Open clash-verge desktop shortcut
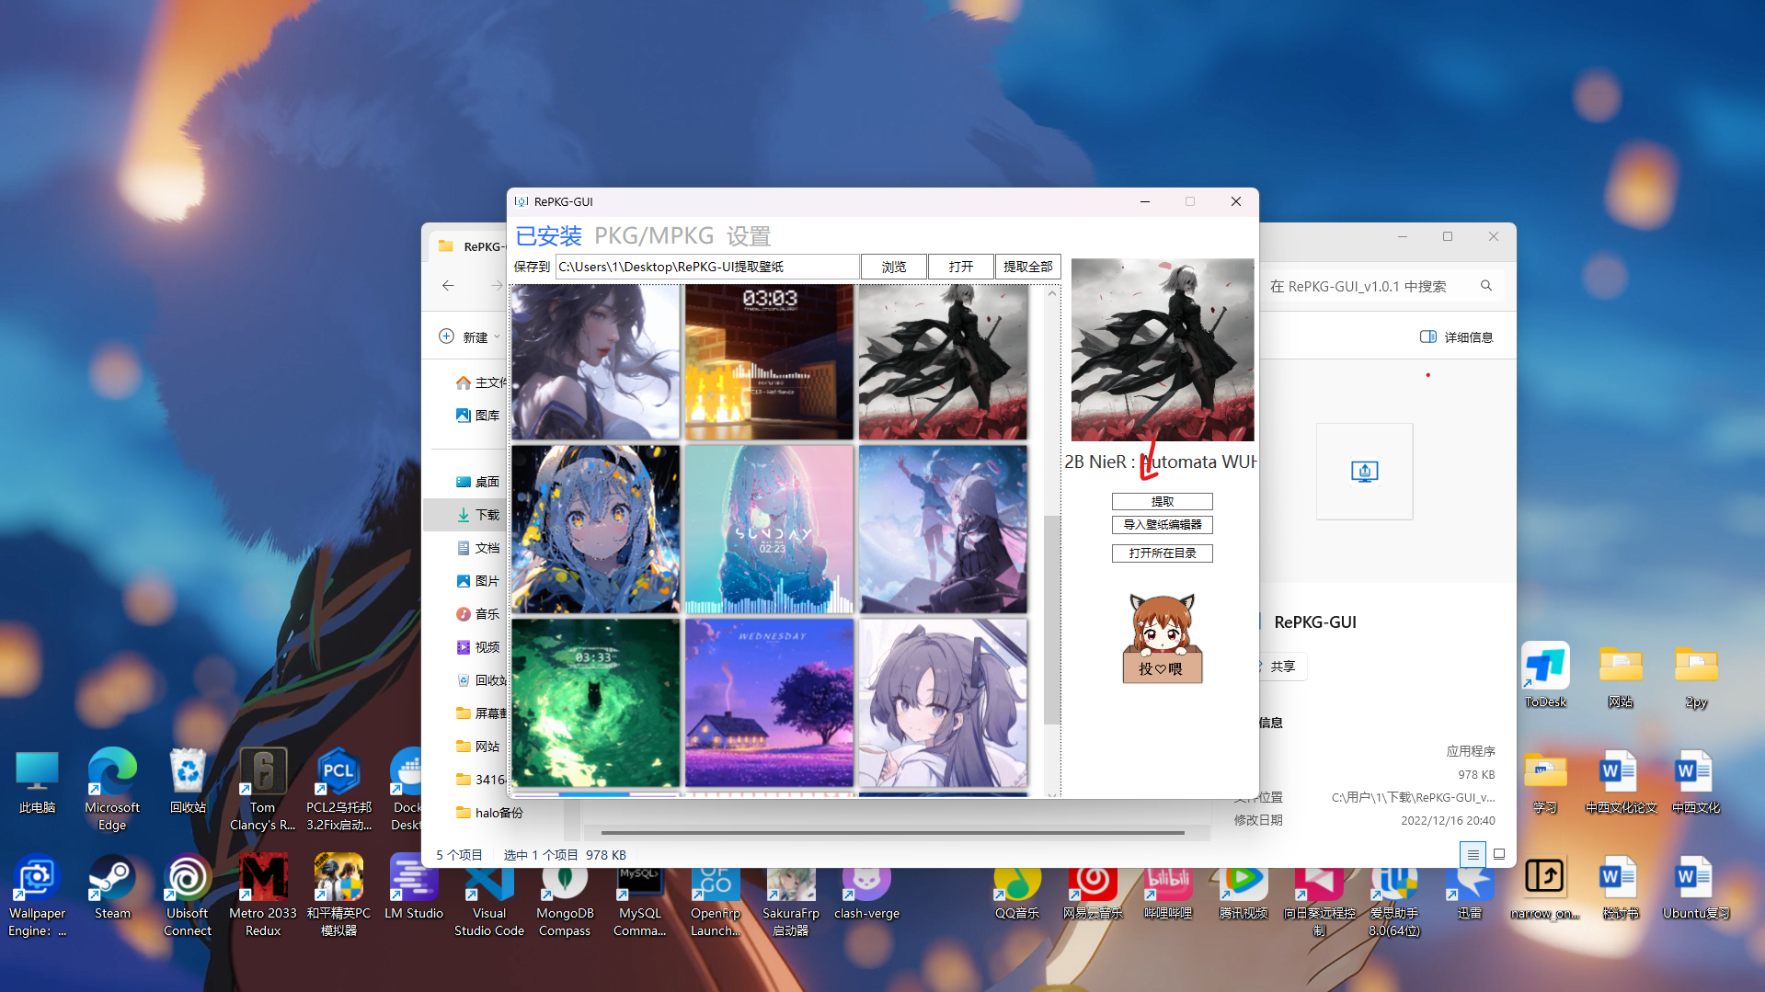This screenshot has width=1765, height=992. 866,894
